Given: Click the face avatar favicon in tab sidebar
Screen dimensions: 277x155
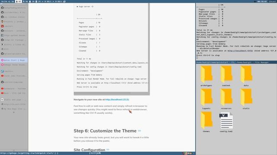Looking at the screenshot, I should (2, 22).
